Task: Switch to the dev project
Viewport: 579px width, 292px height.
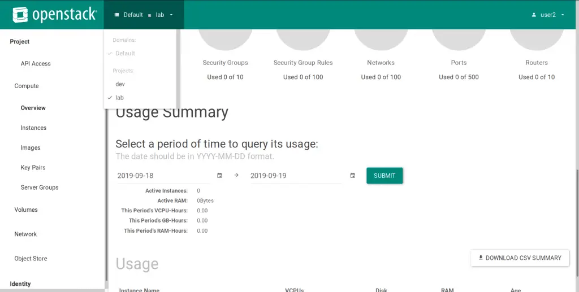Action: [x=120, y=84]
